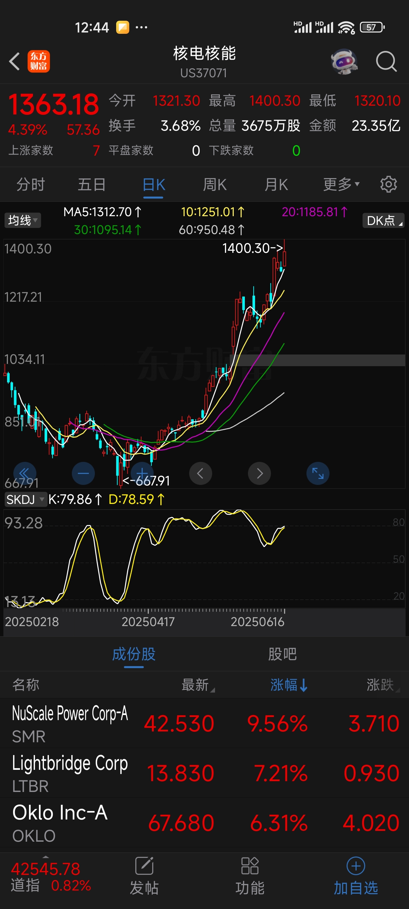Tap 金额 23.35亿 turnover value
Viewport: 409px width, 909px height.
pos(355,125)
